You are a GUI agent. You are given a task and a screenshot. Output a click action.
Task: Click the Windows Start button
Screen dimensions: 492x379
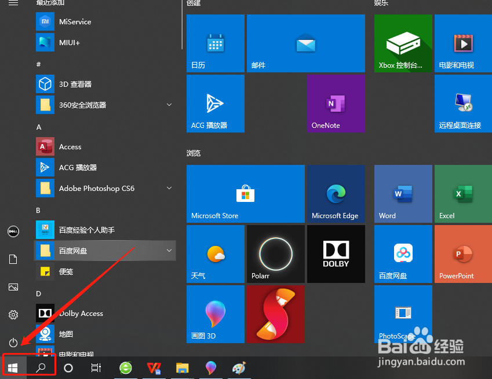13,368
